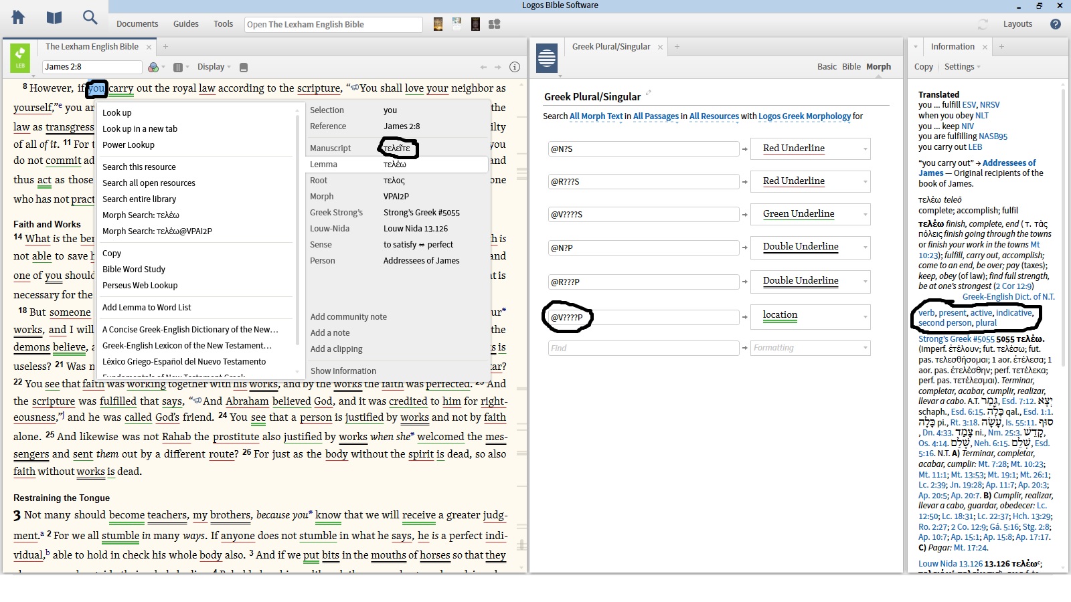This screenshot has height=602, width=1071.
Task: Open the Display dropdown
Action: 214,67
